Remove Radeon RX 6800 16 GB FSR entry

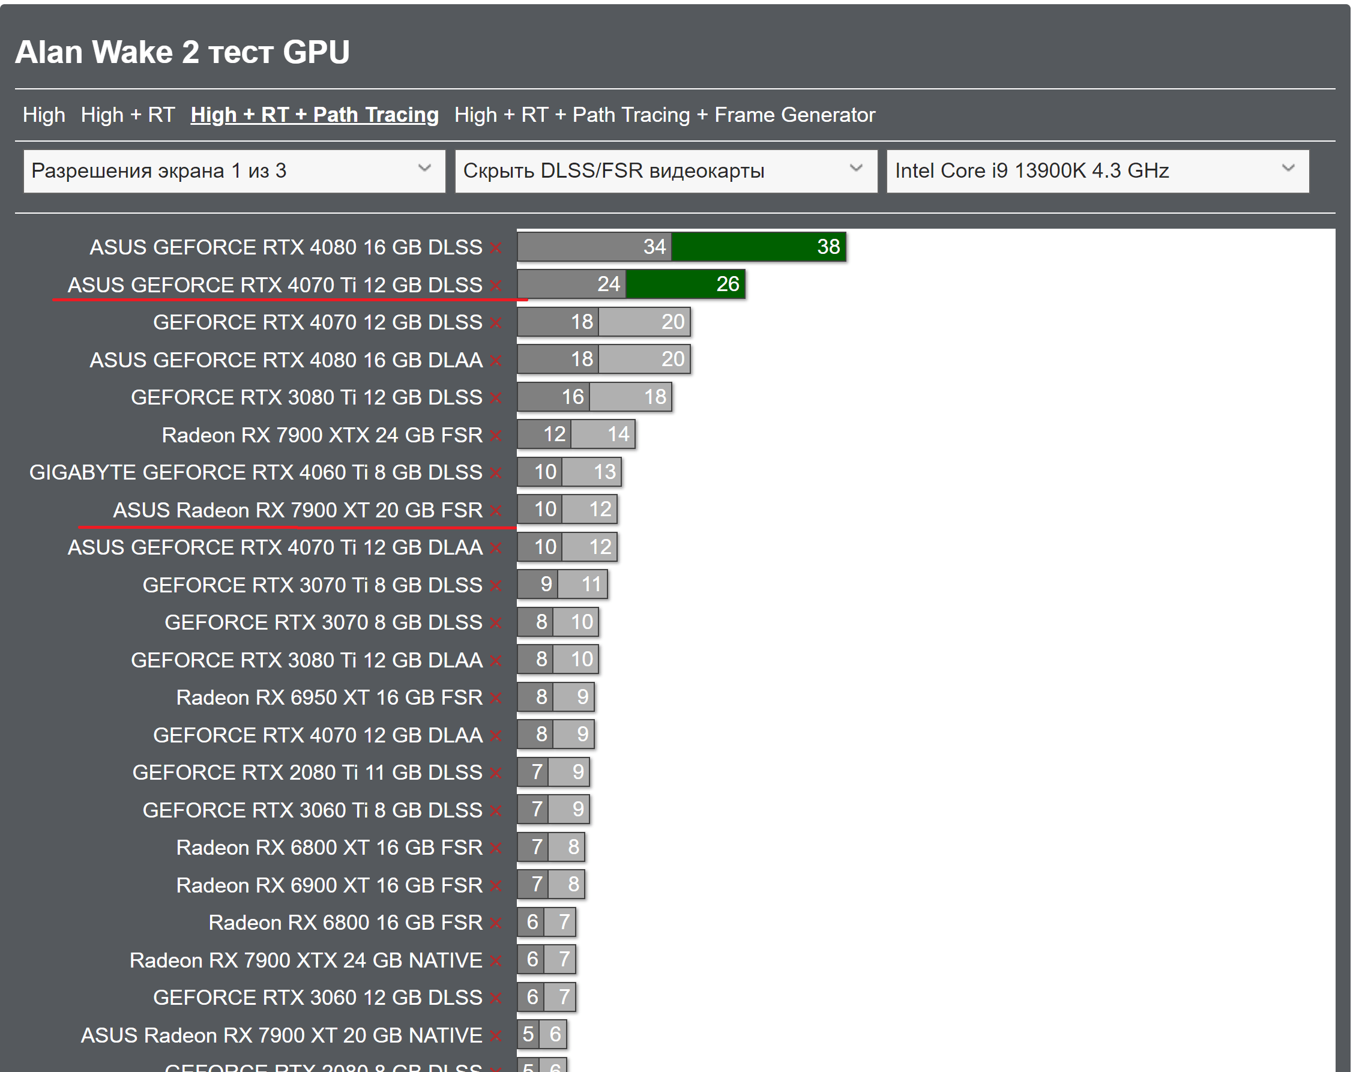click(496, 923)
